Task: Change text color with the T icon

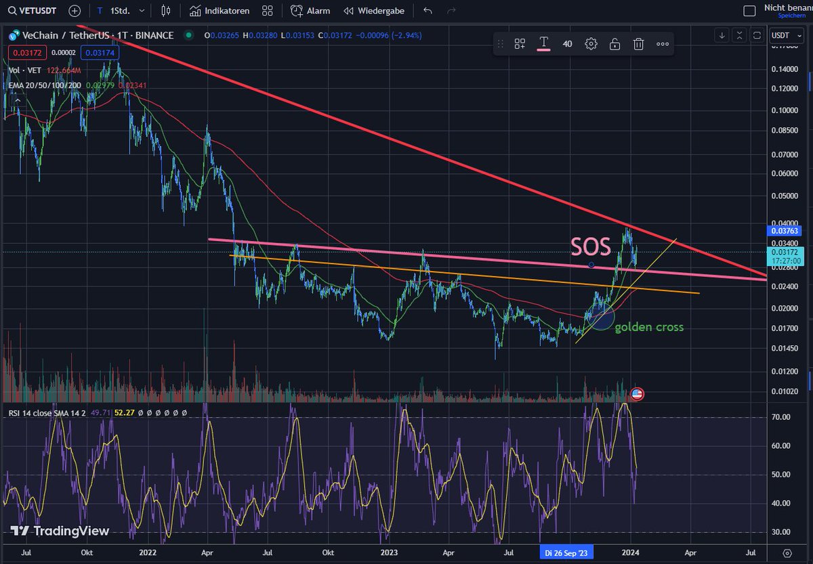Action: click(543, 44)
